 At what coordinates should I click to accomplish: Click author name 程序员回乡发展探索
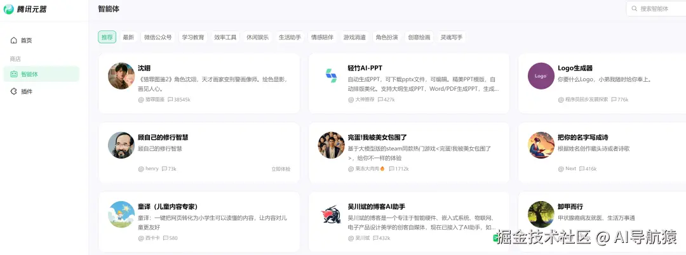tap(586, 100)
